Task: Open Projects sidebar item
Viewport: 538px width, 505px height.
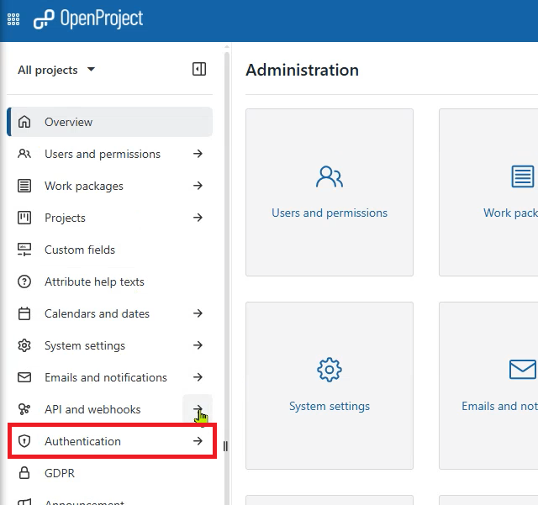Action: click(66, 218)
